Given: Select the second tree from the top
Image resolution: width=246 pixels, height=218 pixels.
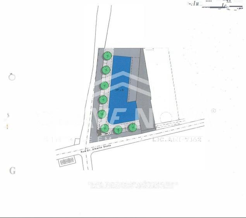Looking at the screenshot, I should 106,70.
